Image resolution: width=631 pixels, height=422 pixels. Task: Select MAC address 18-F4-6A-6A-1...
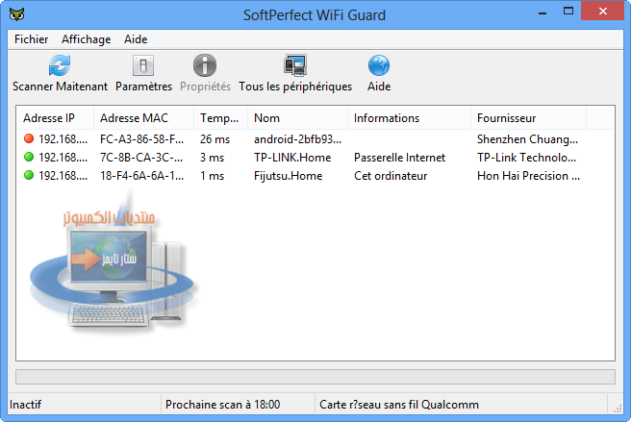(141, 176)
